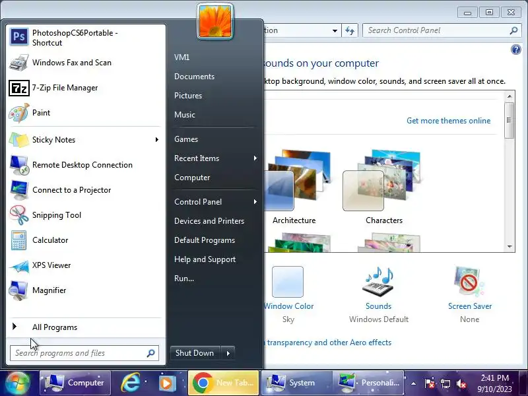Image resolution: width=528 pixels, height=396 pixels.
Task: Click themes list scroll up arrow
Action: (510, 96)
